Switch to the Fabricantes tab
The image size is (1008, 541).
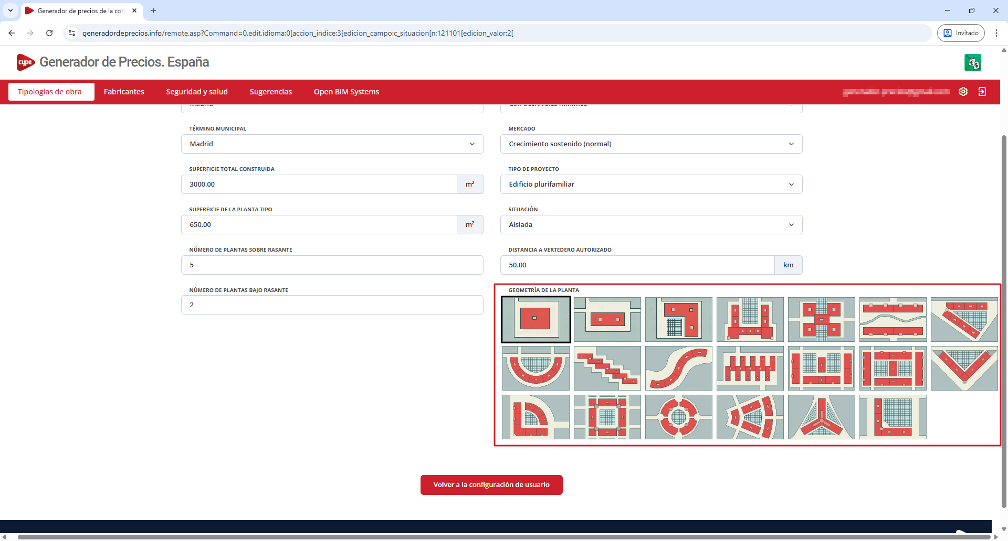[124, 92]
